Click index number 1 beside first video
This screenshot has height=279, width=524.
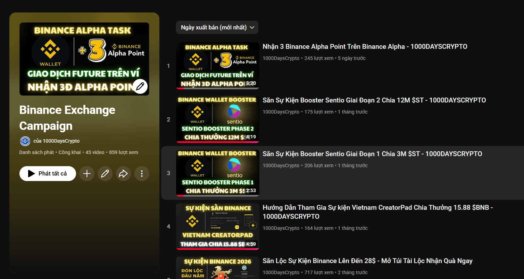click(x=168, y=66)
